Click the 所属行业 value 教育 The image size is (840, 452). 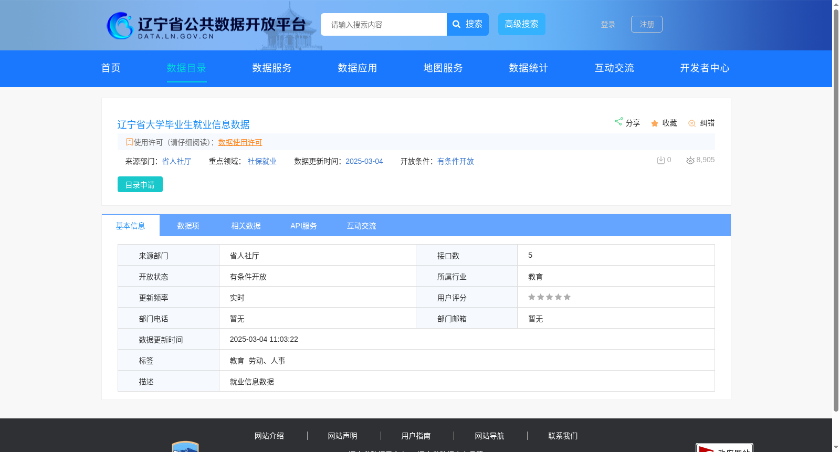535,277
